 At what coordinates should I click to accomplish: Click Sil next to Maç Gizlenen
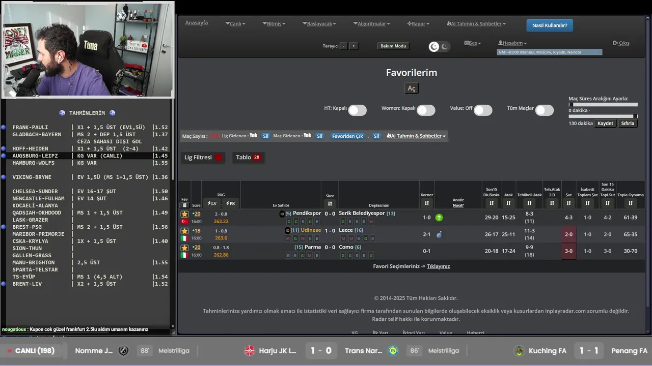(x=319, y=136)
